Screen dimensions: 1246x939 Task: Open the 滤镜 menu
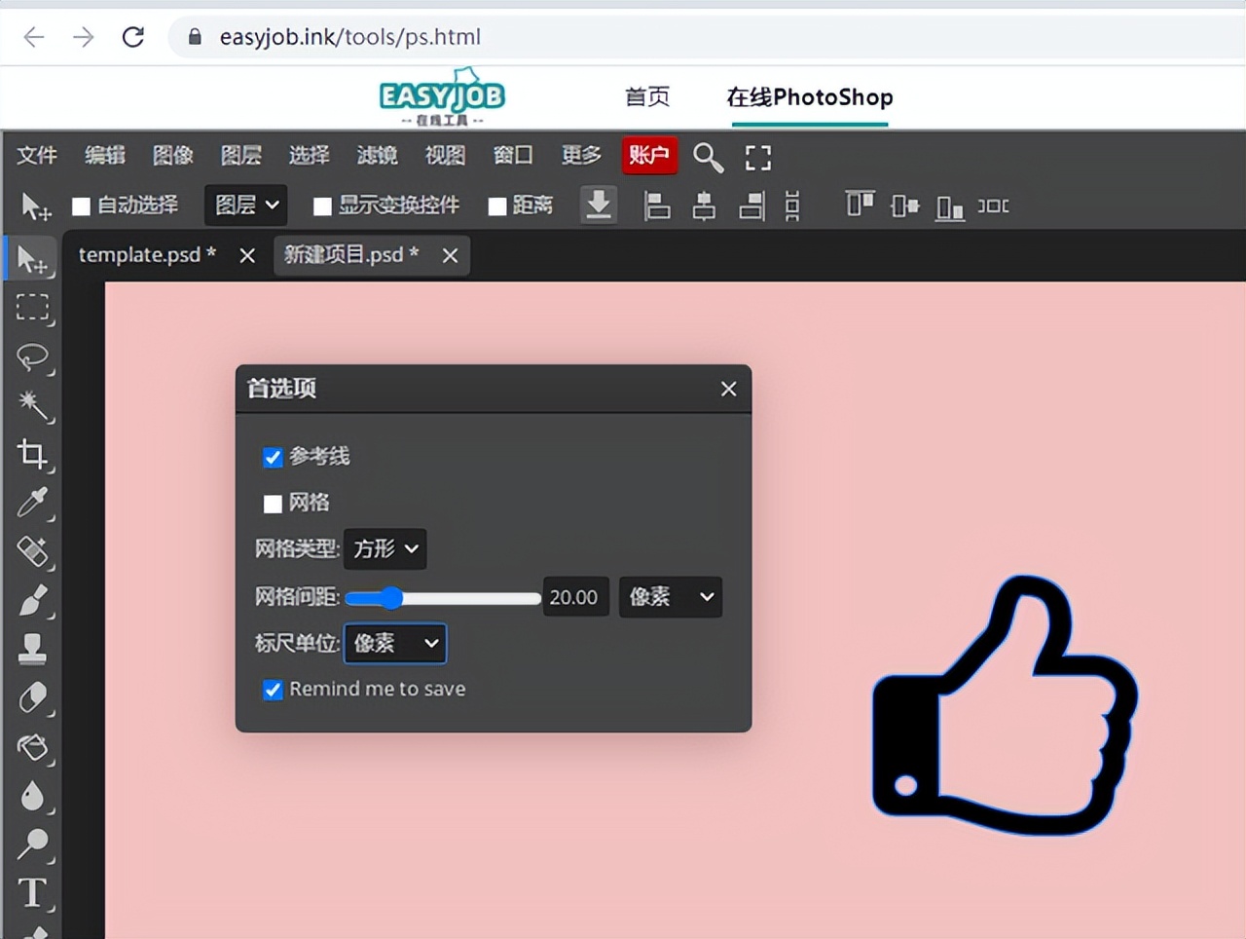(x=377, y=155)
